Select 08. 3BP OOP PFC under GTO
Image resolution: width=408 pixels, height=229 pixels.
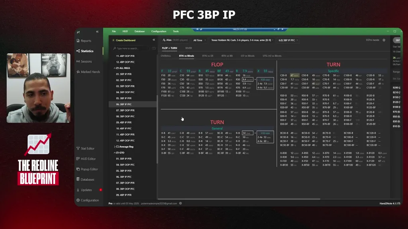125,189
